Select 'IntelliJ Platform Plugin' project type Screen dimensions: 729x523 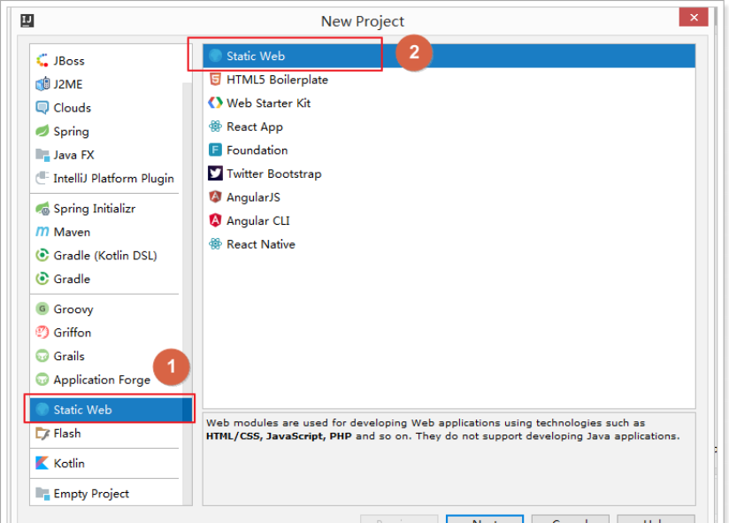(x=104, y=178)
